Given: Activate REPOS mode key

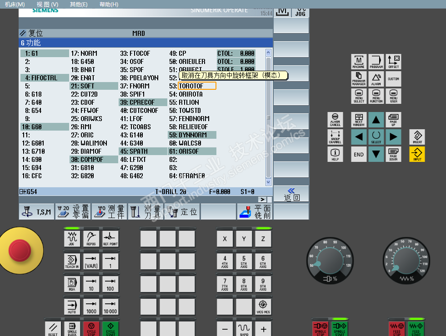Looking at the screenshot, I should (91, 239).
